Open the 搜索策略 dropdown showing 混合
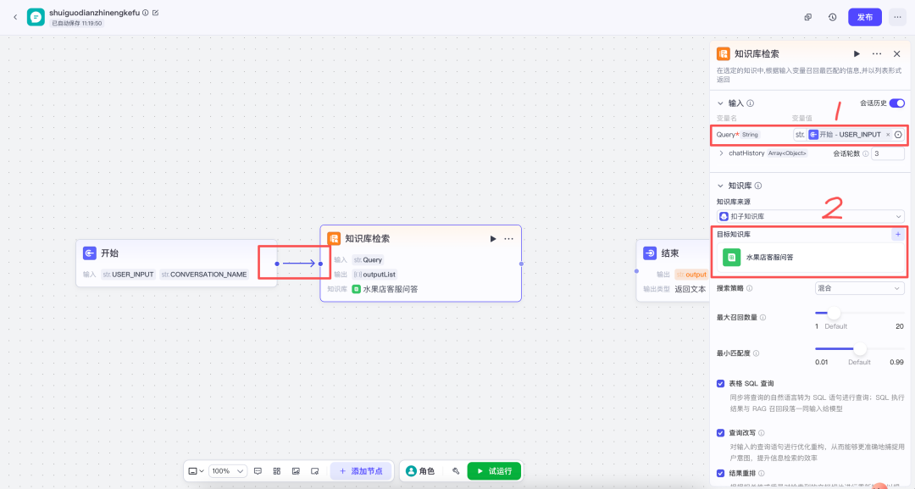915x489 pixels. [859, 288]
